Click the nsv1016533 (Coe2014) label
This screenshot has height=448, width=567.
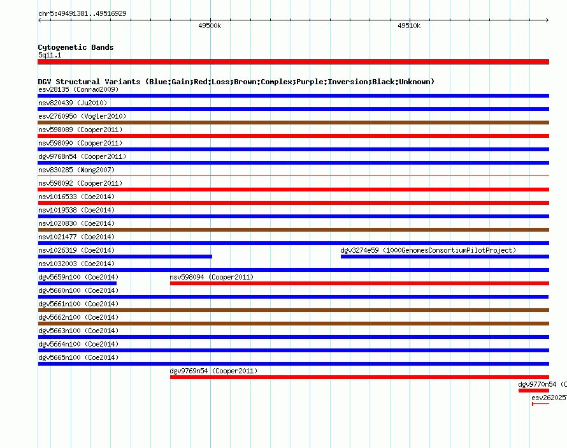(x=76, y=197)
